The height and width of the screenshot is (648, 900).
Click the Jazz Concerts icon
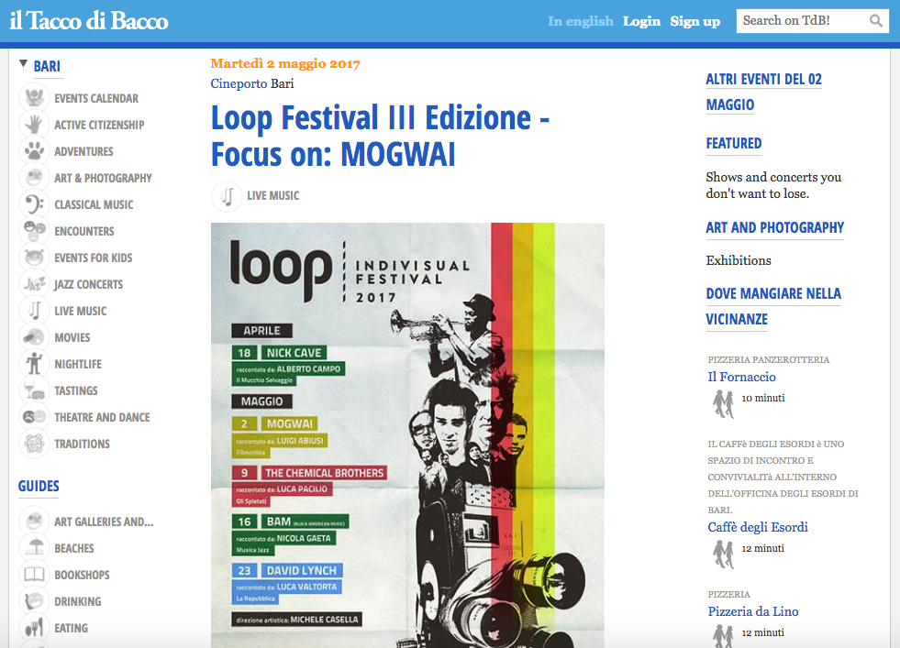[35, 283]
